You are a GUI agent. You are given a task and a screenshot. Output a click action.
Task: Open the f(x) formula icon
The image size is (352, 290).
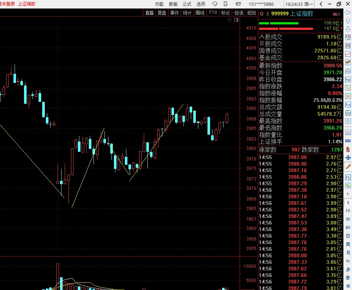coord(348,113)
